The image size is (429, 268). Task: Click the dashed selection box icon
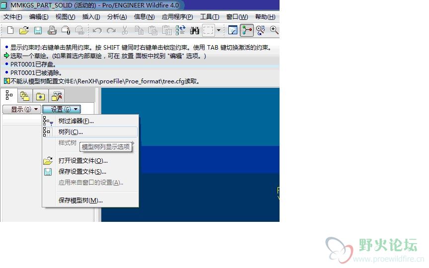coord(208,30)
